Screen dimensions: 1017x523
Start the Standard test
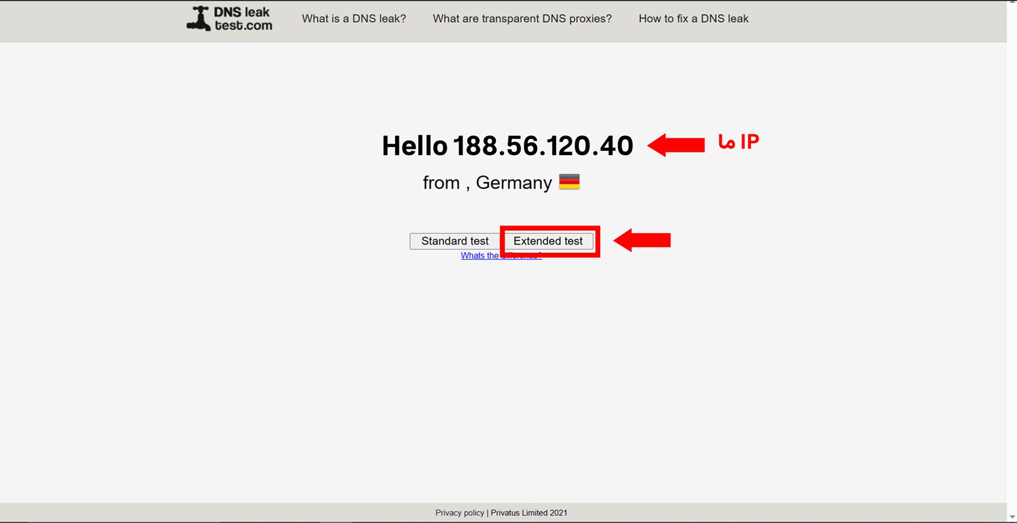click(x=454, y=241)
